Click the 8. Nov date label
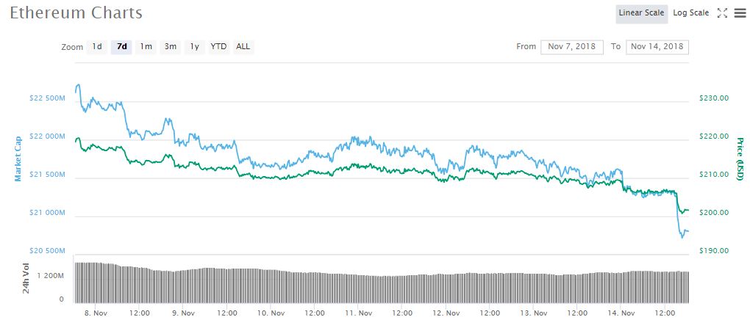The width and height of the screenshot is (750, 328). pos(95,313)
